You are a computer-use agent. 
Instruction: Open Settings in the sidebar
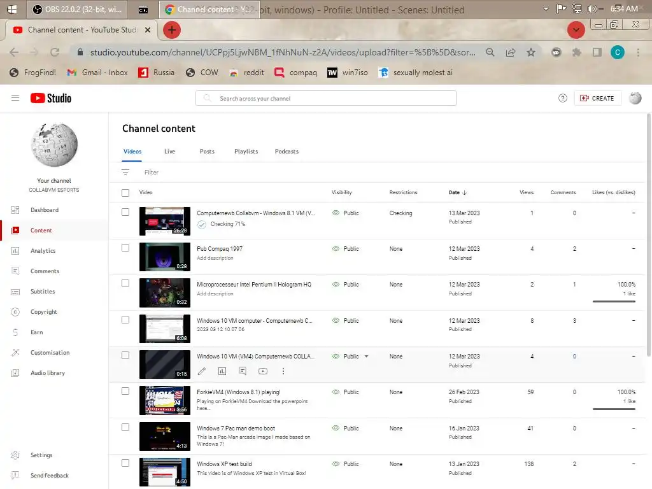coord(54,455)
